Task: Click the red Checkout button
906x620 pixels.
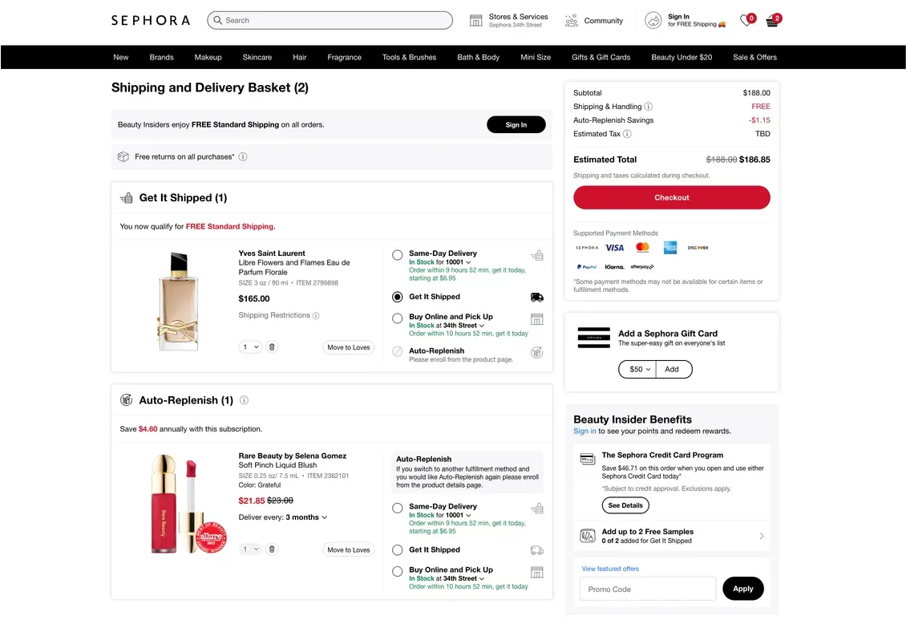Action: click(x=671, y=197)
